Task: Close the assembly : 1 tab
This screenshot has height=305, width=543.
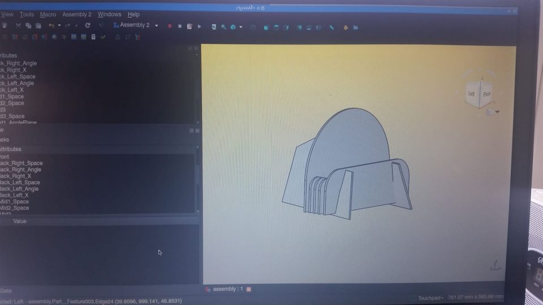Action: (249, 289)
